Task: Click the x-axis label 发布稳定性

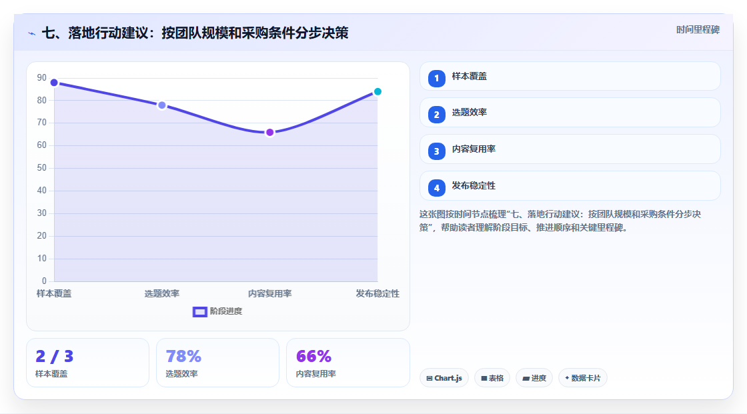Action: (x=378, y=293)
